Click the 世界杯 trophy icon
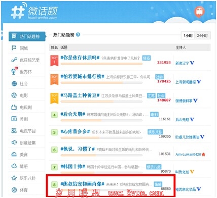Screen dimensions: 217x198 click(14, 71)
